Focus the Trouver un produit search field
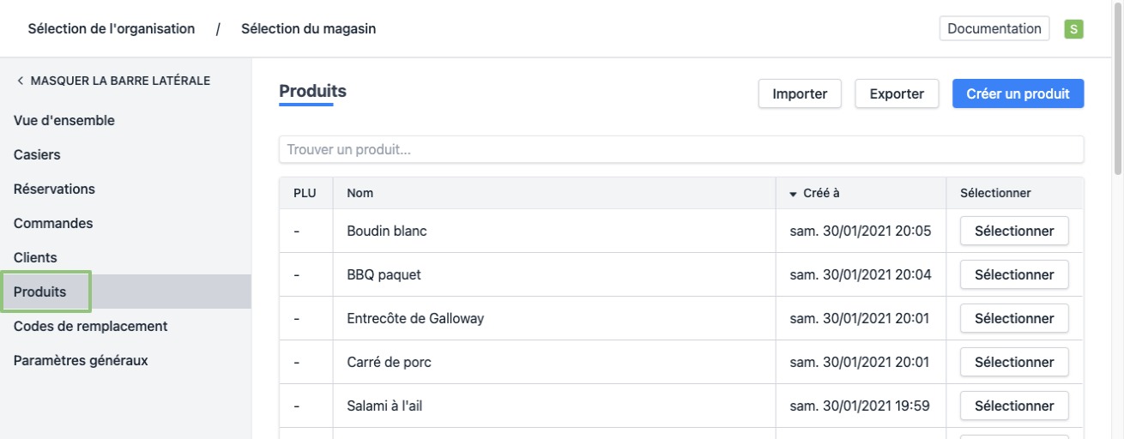 681,150
